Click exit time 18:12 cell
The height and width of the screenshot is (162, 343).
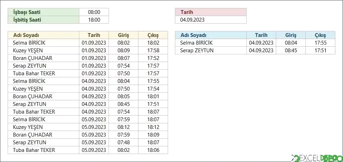click(x=153, y=127)
